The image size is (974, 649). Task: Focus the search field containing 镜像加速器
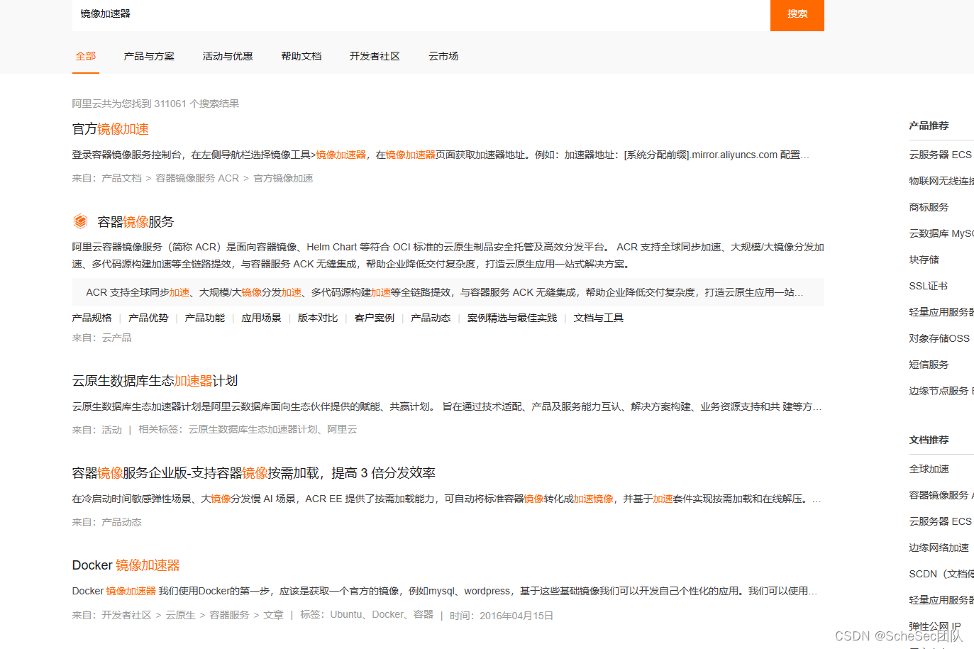(421, 14)
